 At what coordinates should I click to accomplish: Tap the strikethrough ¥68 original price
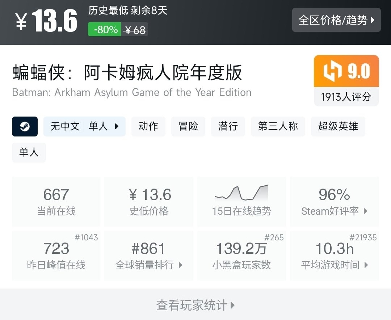[135, 30]
